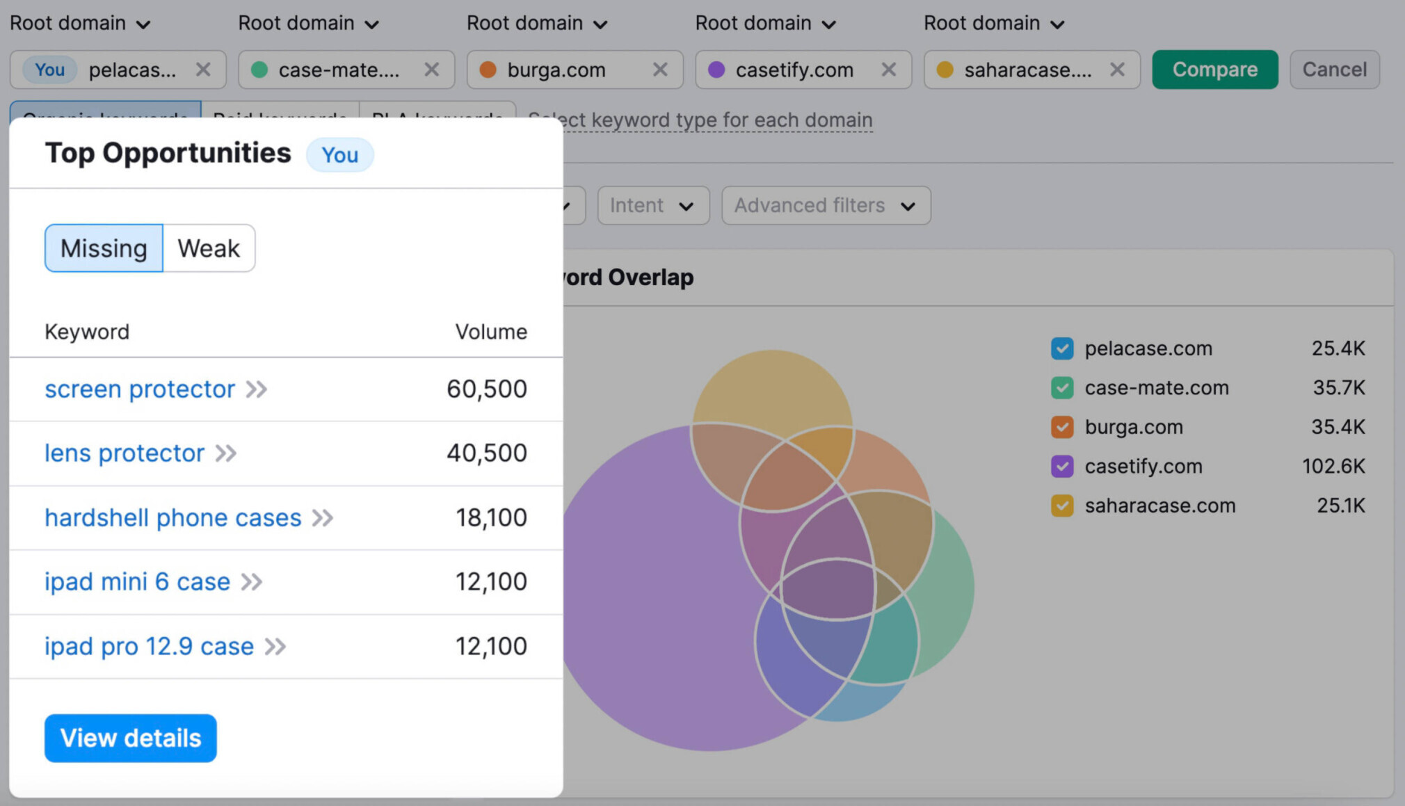Open first Root domain dropdown
1405x806 pixels.
80,24
